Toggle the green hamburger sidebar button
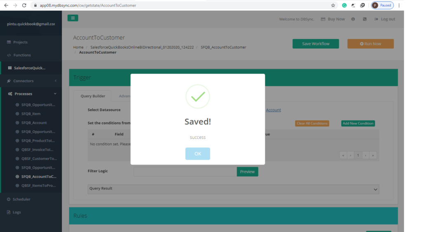 pos(73,18)
